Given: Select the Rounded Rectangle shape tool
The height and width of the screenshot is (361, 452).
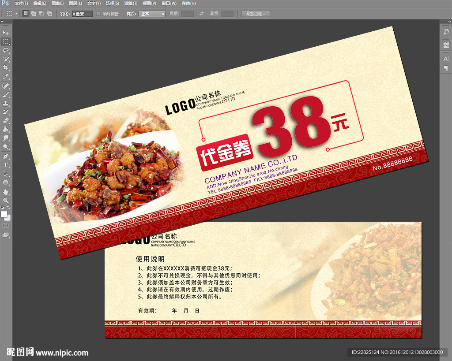Looking at the screenshot, I should click(5, 182).
